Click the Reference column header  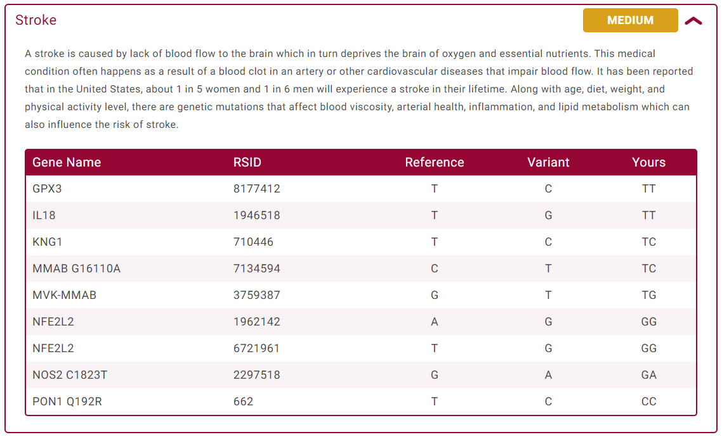point(434,162)
